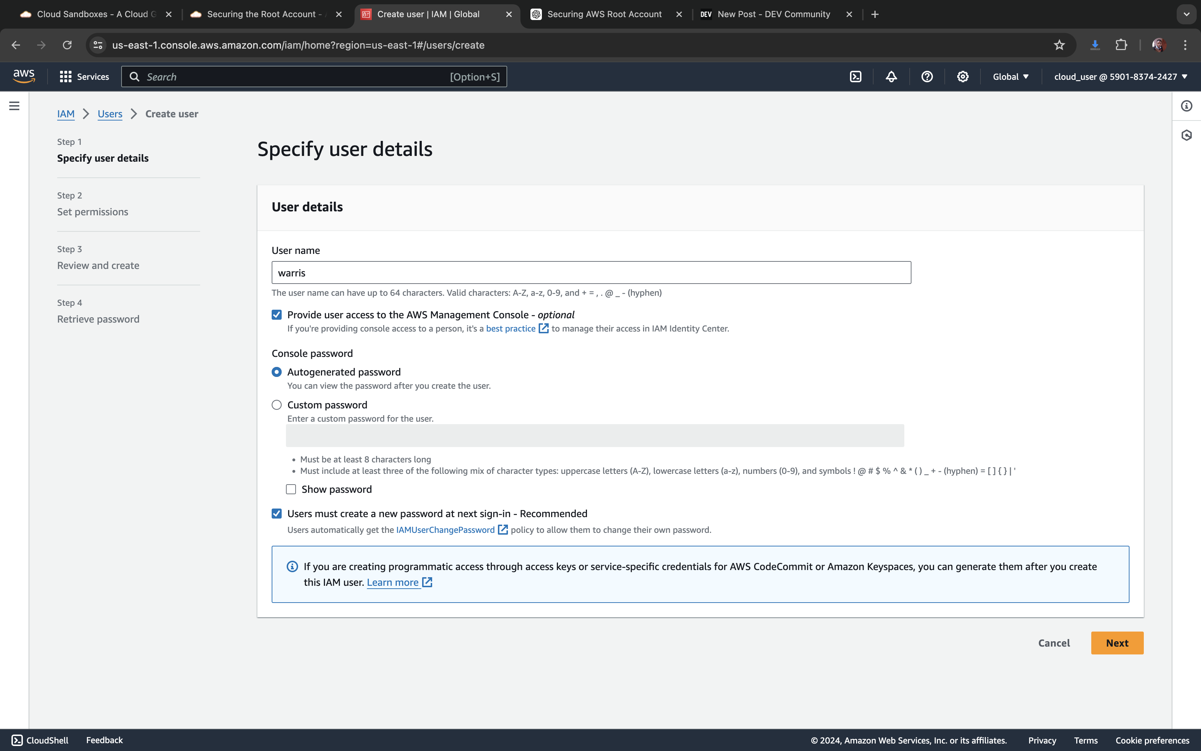Open the settings gear in AWS header

pyautogui.click(x=962, y=77)
